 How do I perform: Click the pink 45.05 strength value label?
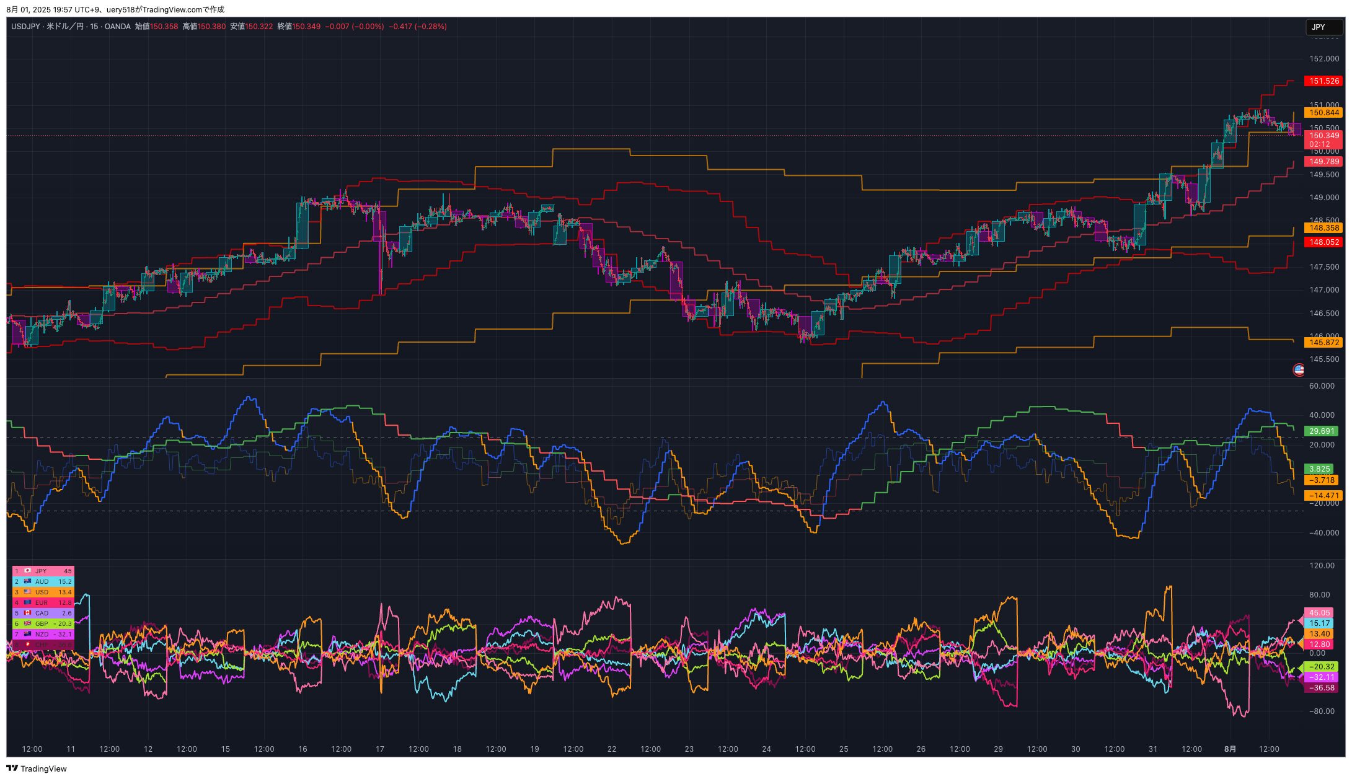pos(1319,612)
